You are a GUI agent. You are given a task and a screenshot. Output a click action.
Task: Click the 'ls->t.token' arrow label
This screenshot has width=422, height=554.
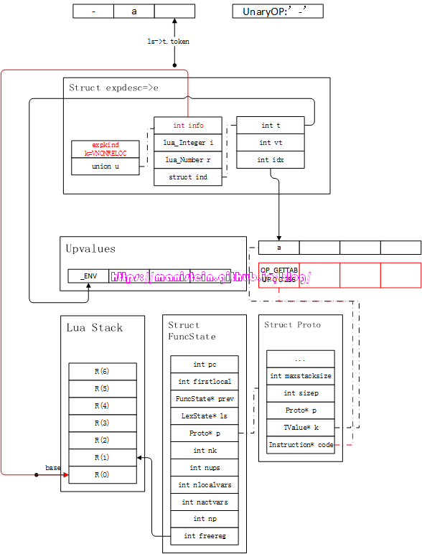tap(168, 42)
